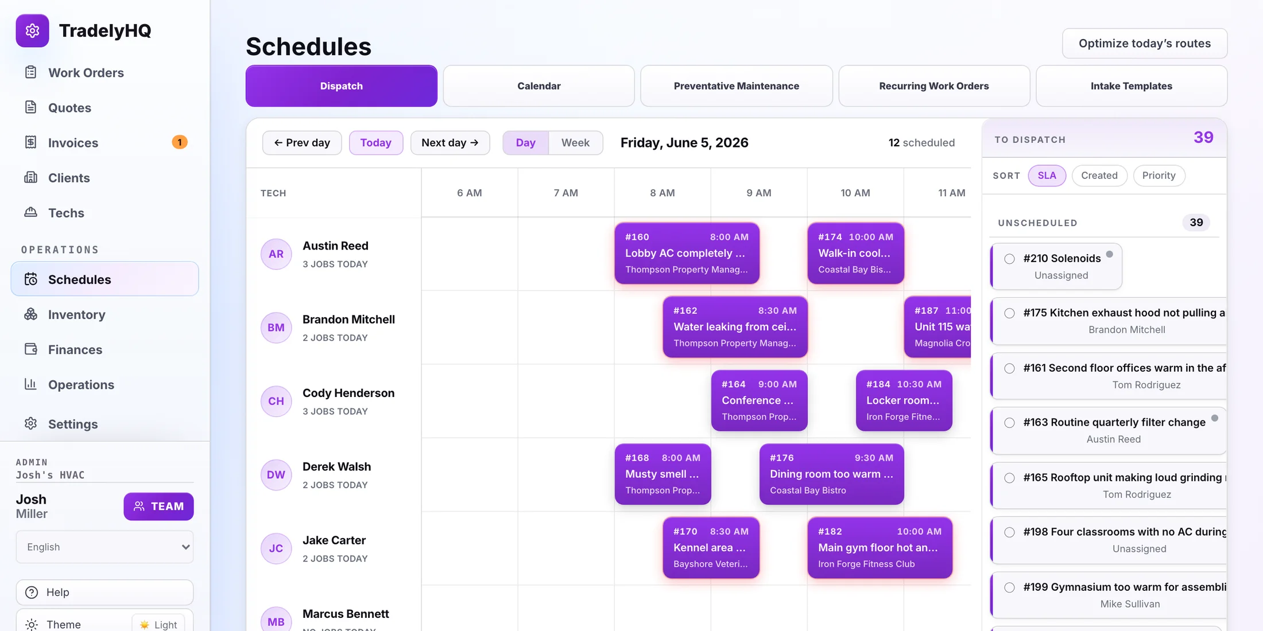Click the Help question mark icon
Image resolution: width=1263 pixels, height=631 pixels.
pyautogui.click(x=32, y=592)
